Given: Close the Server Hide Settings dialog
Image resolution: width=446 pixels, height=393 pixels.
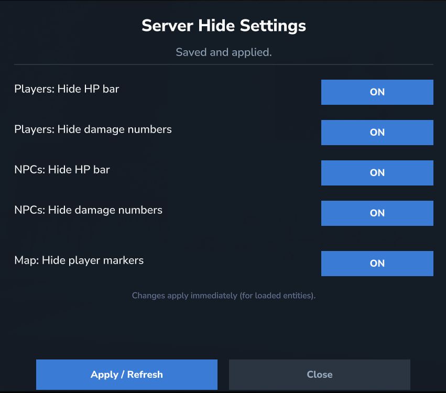Looking at the screenshot, I should [319, 375].
